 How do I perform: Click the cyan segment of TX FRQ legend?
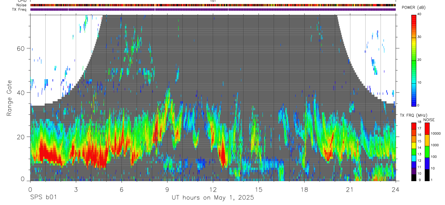tap(414, 158)
